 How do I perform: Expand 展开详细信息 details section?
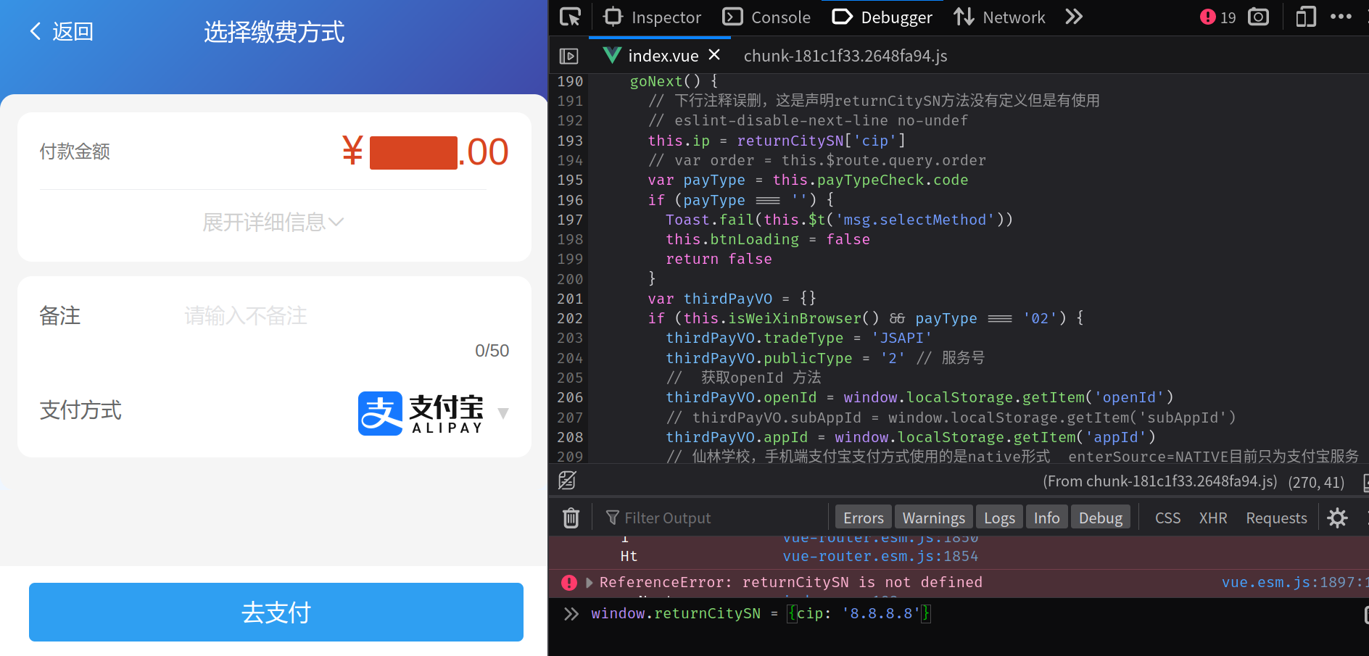tap(273, 222)
